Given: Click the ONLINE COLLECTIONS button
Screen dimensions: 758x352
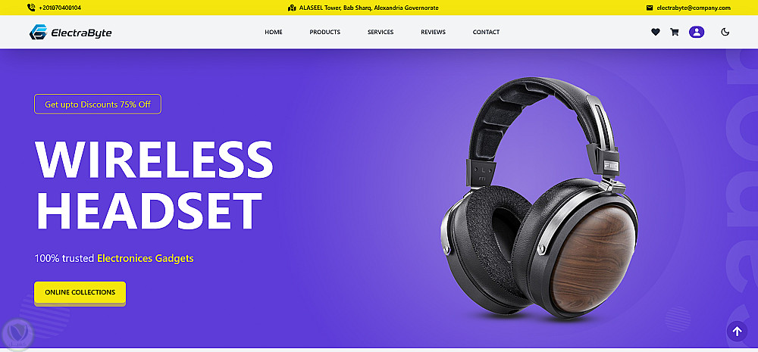Looking at the screenshot, I should (80, 293).
